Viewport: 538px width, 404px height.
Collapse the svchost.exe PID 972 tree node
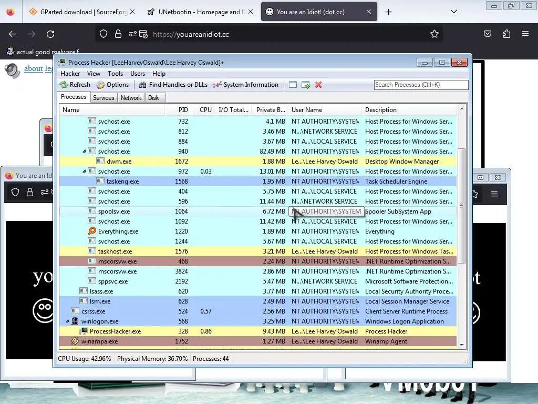(x=84, y=171)
